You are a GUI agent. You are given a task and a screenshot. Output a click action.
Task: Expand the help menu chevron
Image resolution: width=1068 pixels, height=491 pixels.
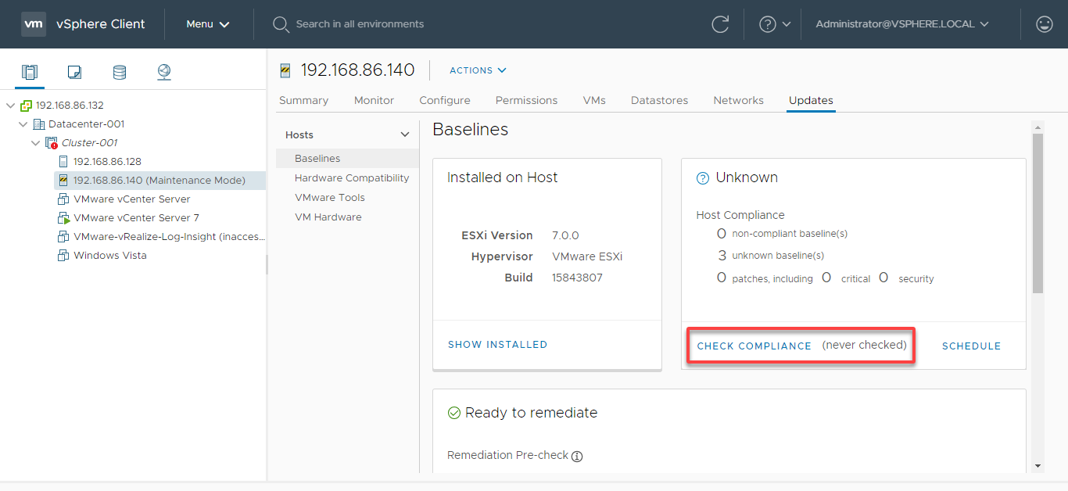point(787,24)
